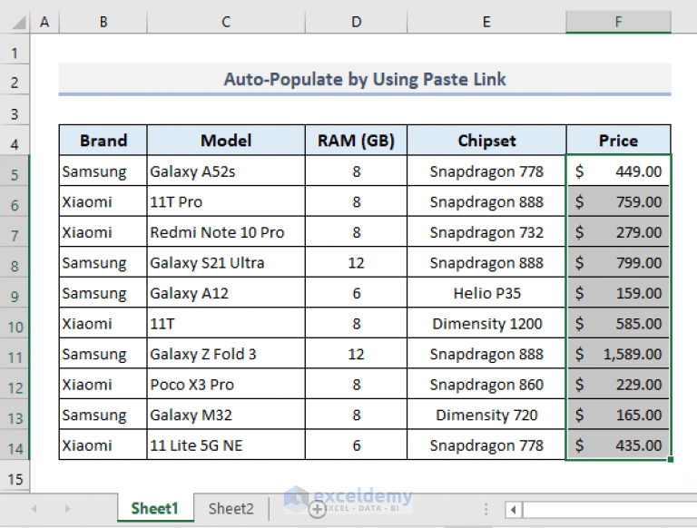The image size is (697, 528).
Task: Select column C header
Action: (x=226, y=22)
